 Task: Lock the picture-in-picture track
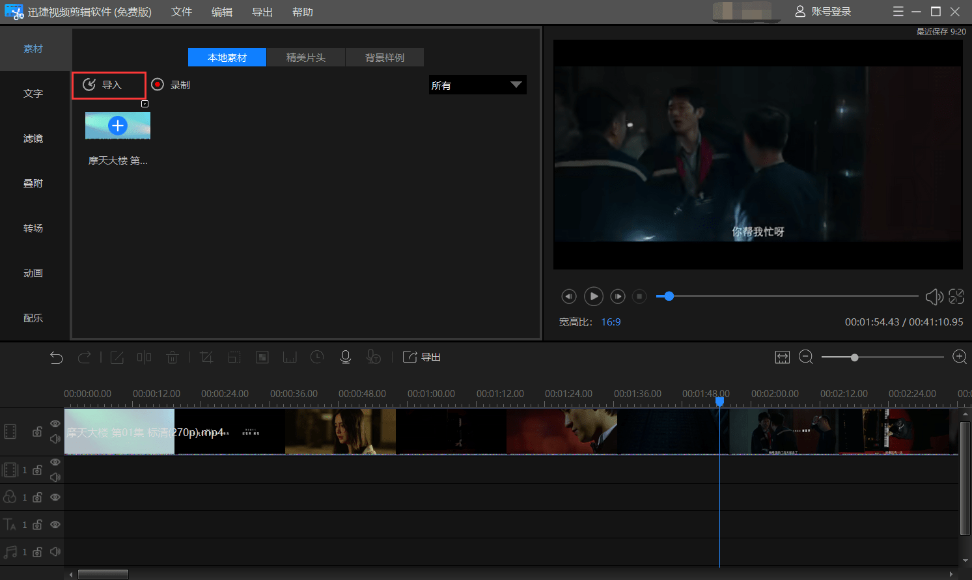click(38, 470)
